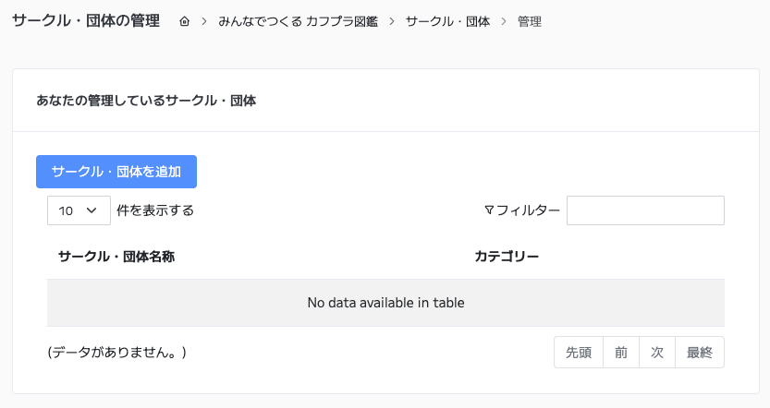Image resolution: width=770 pixels, height=408 pixels.
Task: Click the サークル・団体の管理 page title
Action: pos(86,20)
